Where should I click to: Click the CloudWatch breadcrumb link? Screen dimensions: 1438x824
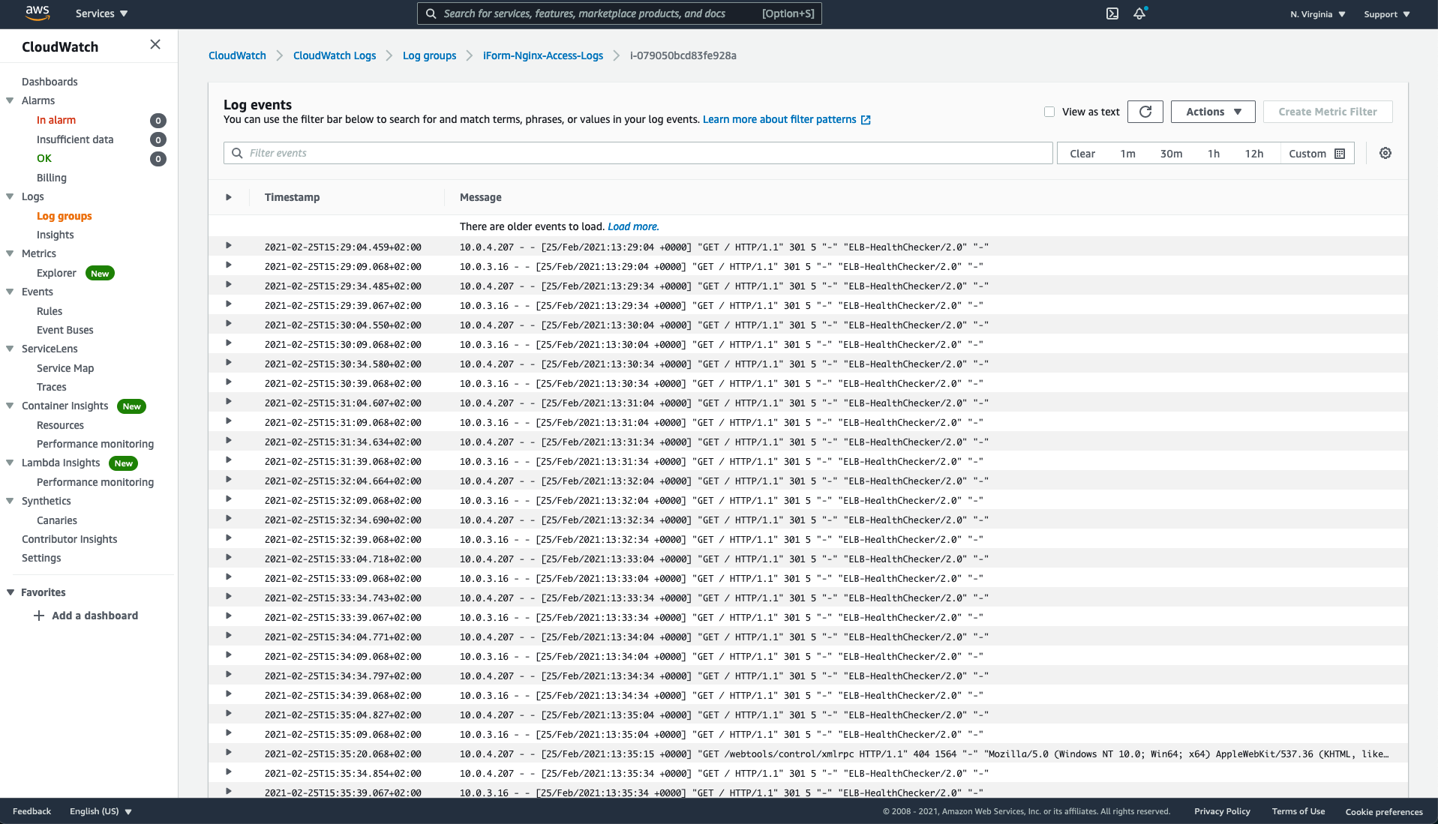click(237, 55)
